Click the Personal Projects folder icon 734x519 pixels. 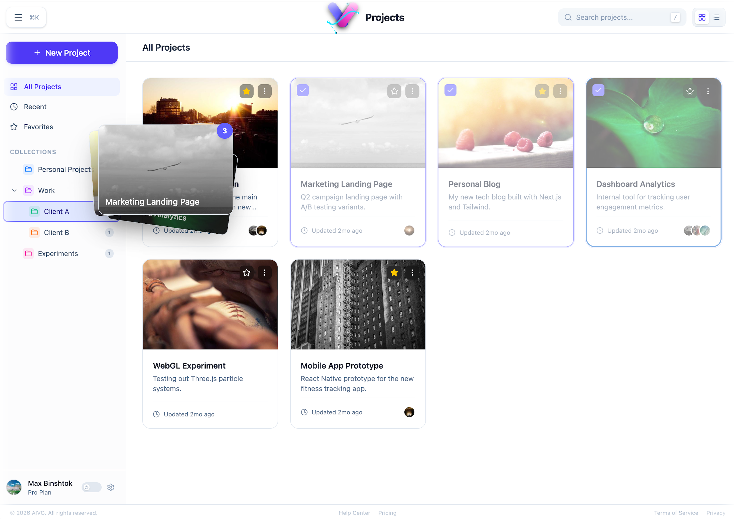(28, 169)
